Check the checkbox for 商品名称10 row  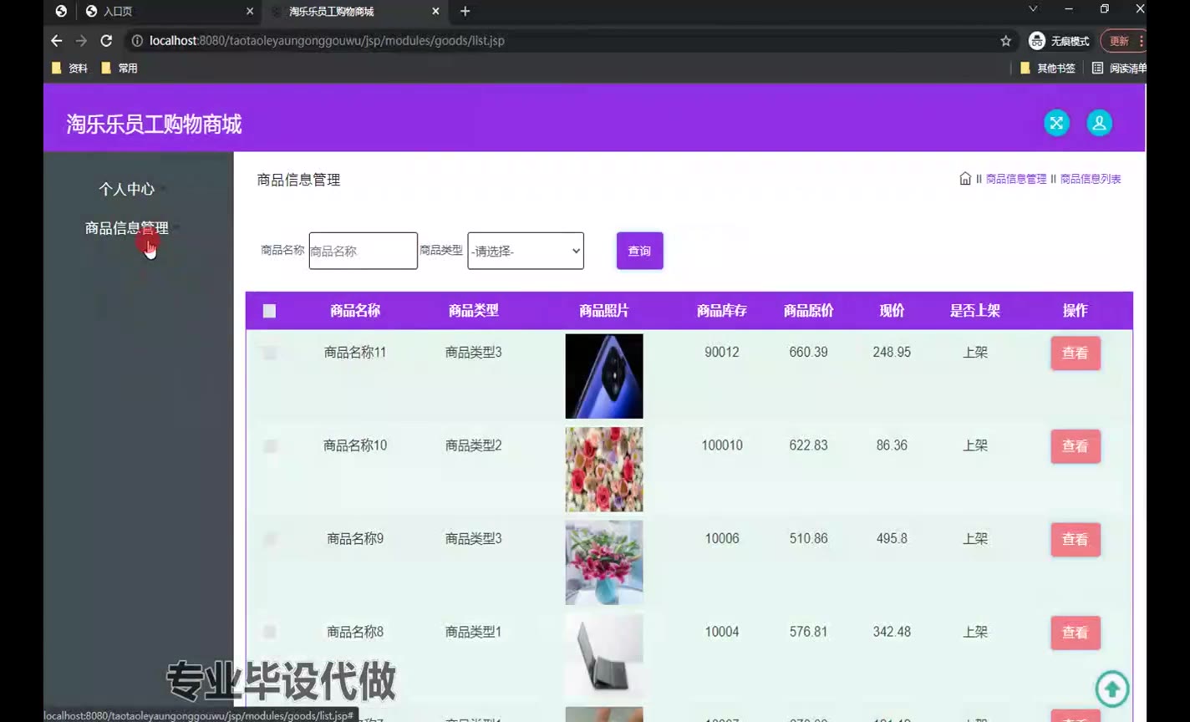point(269,446)
